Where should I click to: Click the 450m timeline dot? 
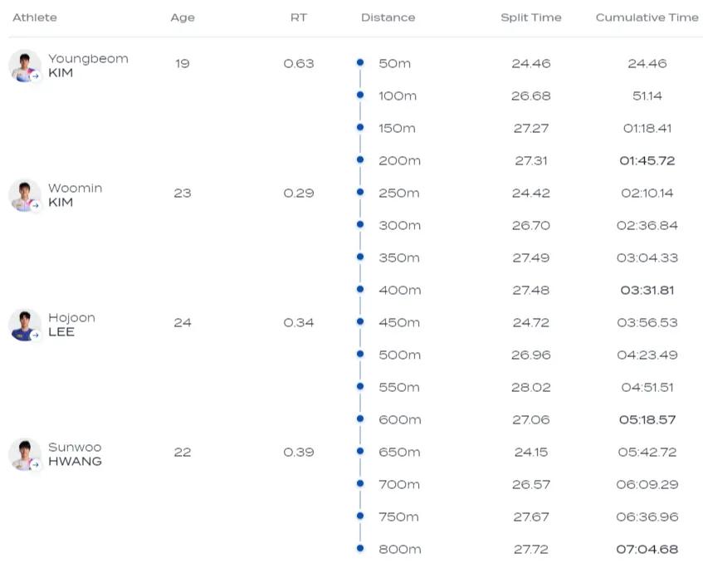click(360, 321)
